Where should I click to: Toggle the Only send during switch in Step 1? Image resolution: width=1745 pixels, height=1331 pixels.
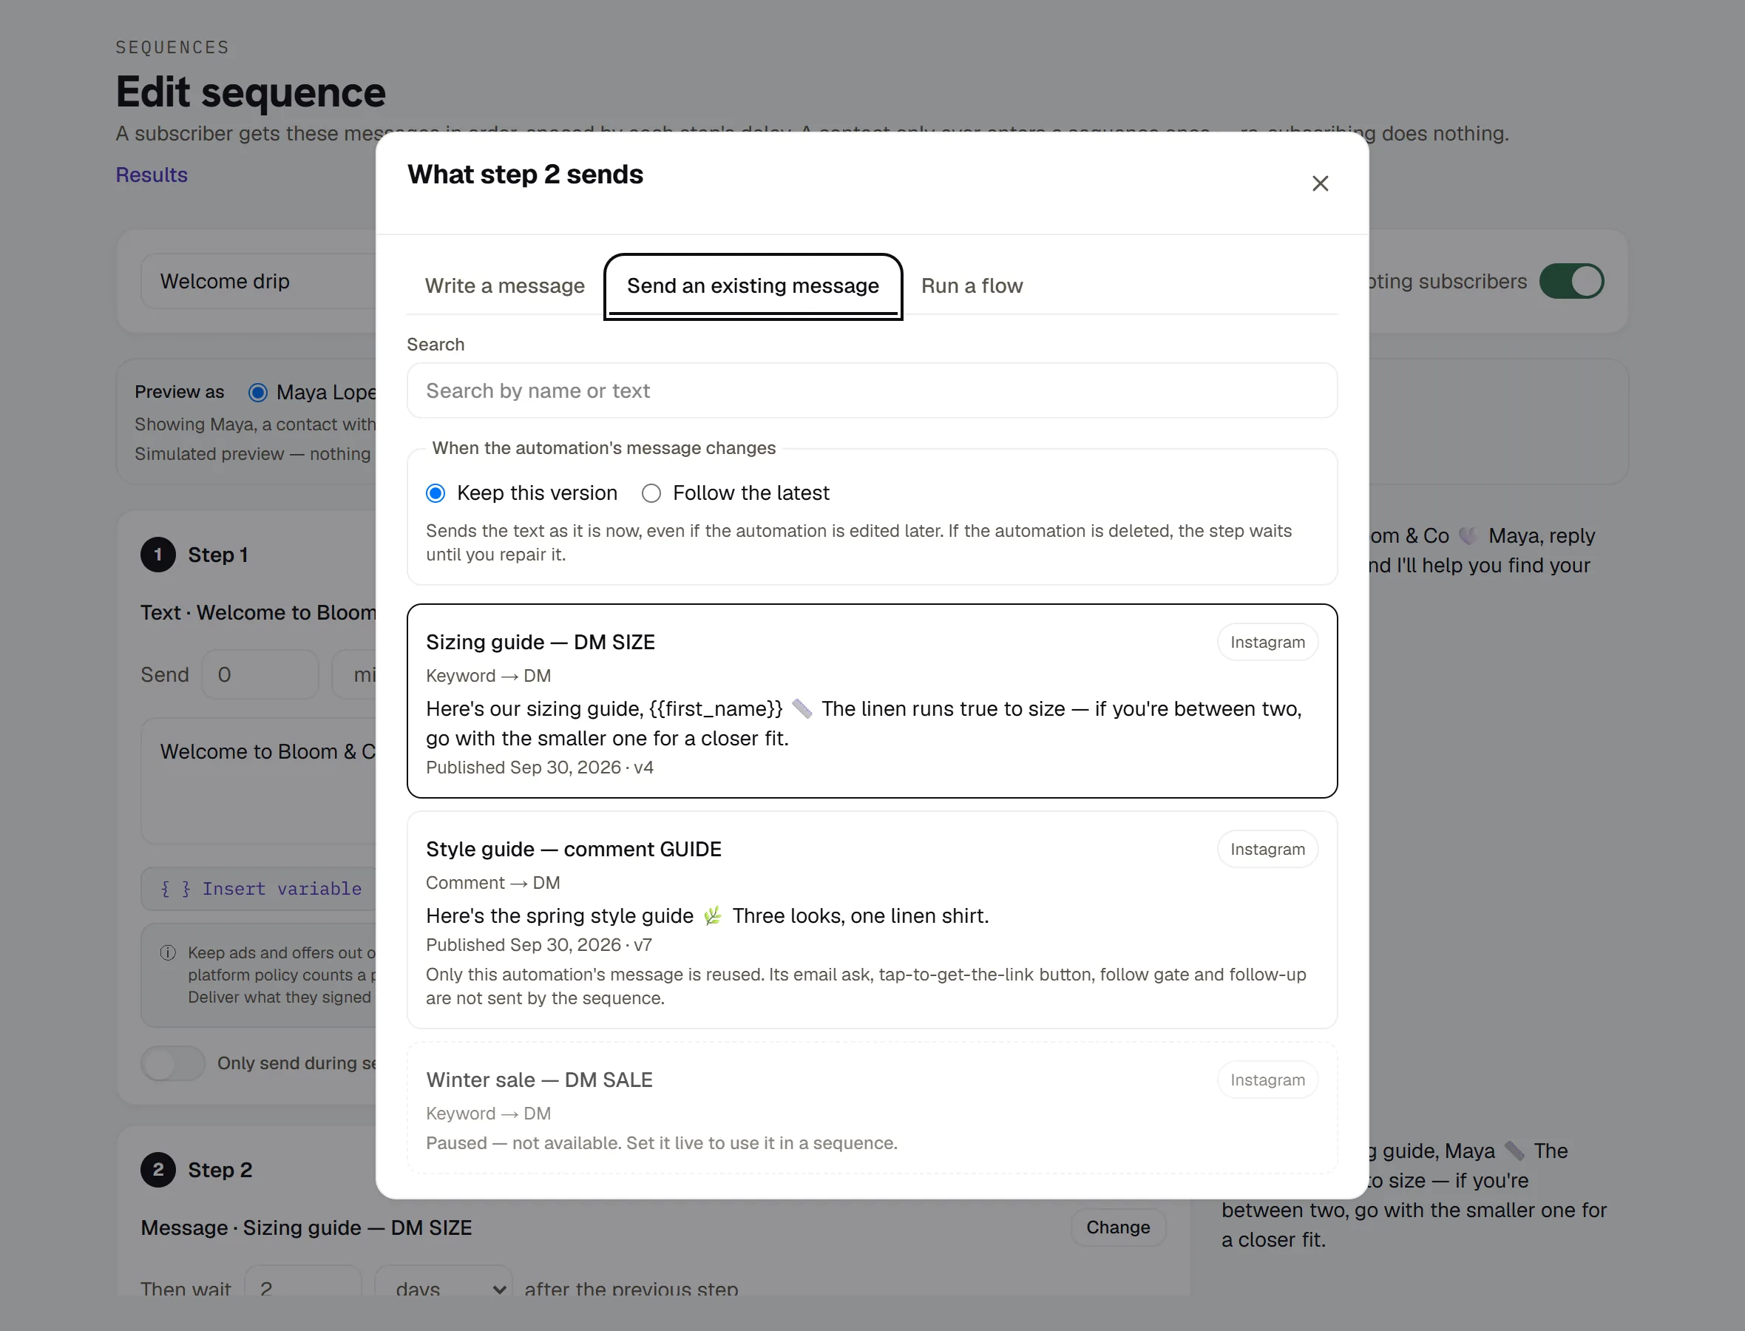click(x=173, y=1063)
